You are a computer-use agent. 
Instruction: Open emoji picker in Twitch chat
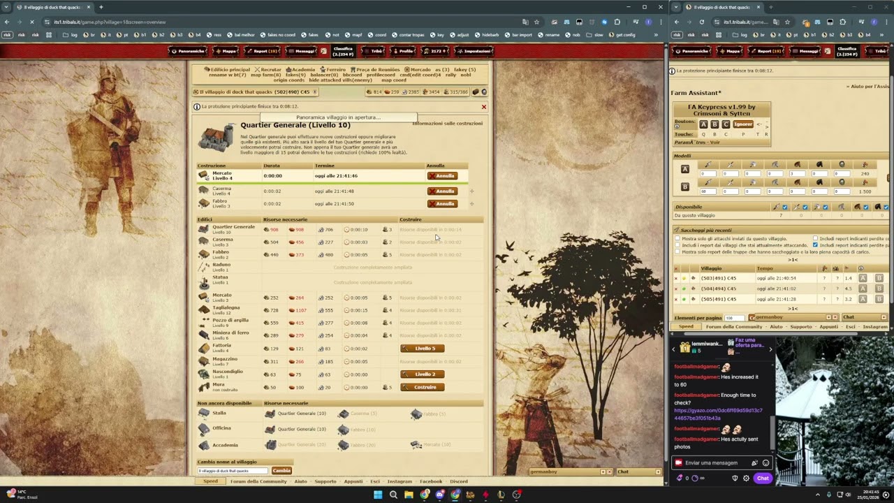(765, 462)
